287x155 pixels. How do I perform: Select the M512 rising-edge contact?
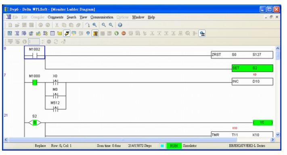pyautogui.click(x=55, y=109)
